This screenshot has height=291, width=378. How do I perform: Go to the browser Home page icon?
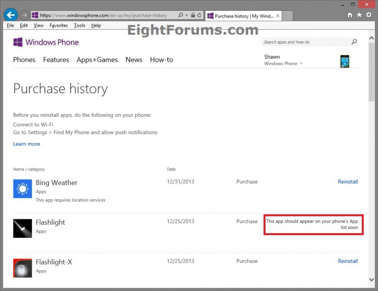(x=350, y=15)
